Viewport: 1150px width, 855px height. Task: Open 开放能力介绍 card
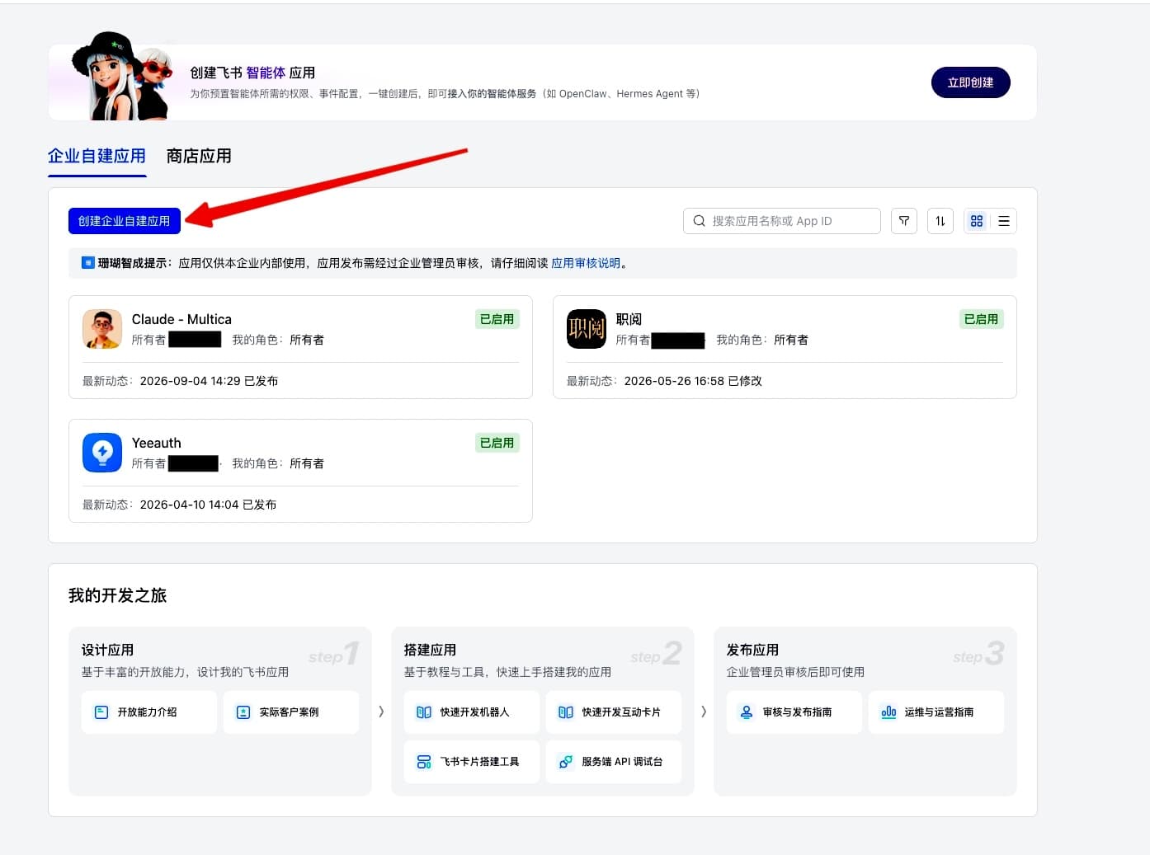pos(149,712)
